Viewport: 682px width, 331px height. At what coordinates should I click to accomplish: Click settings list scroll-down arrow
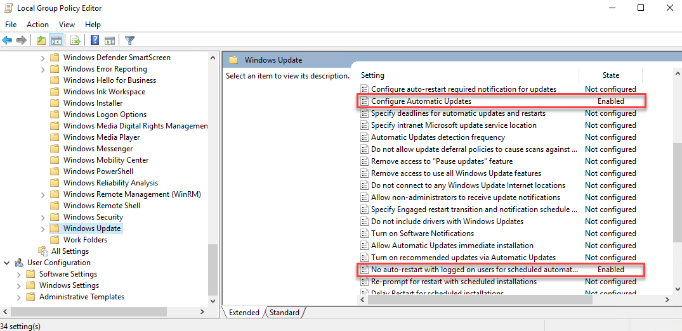pos(677,289)
